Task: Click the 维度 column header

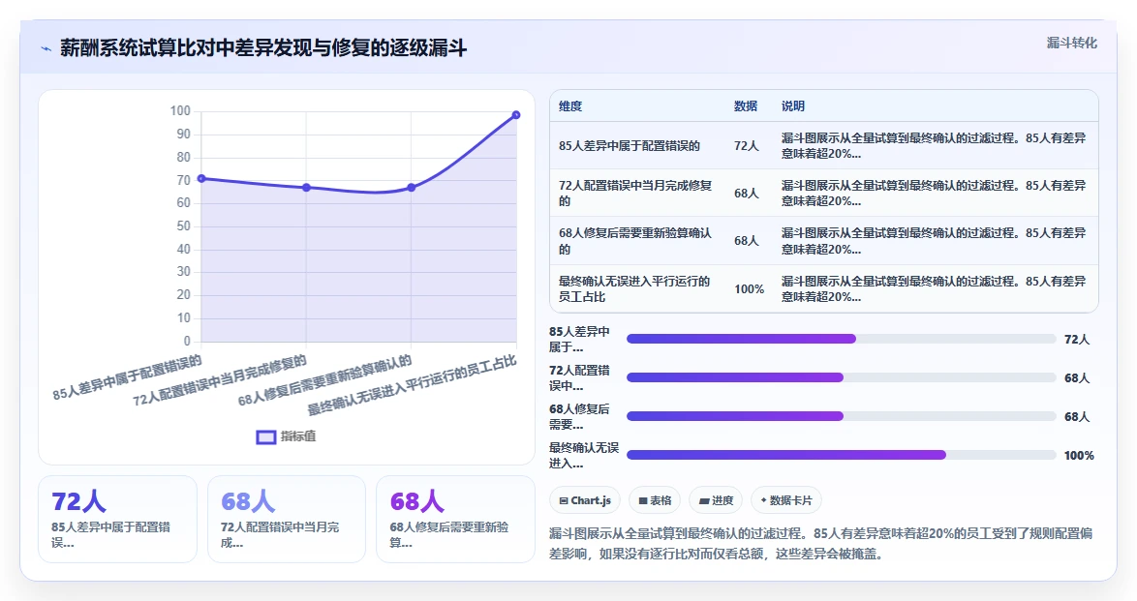Action: click(x=570, y=105)
